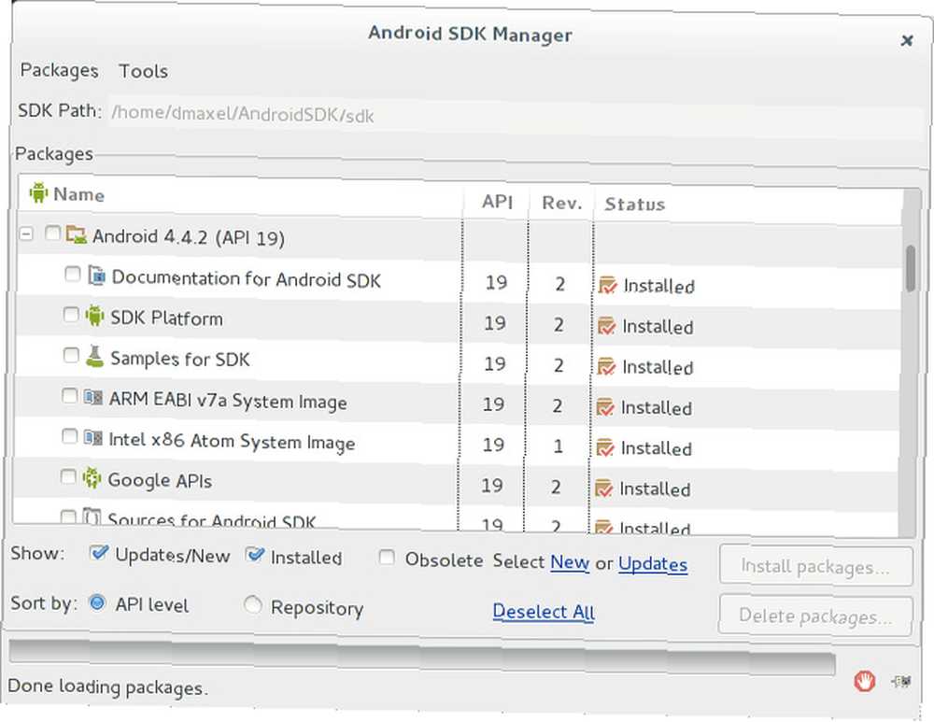Uncheck the Installed show filter
This screenshot has width=934, height=722.
point(255,555)
